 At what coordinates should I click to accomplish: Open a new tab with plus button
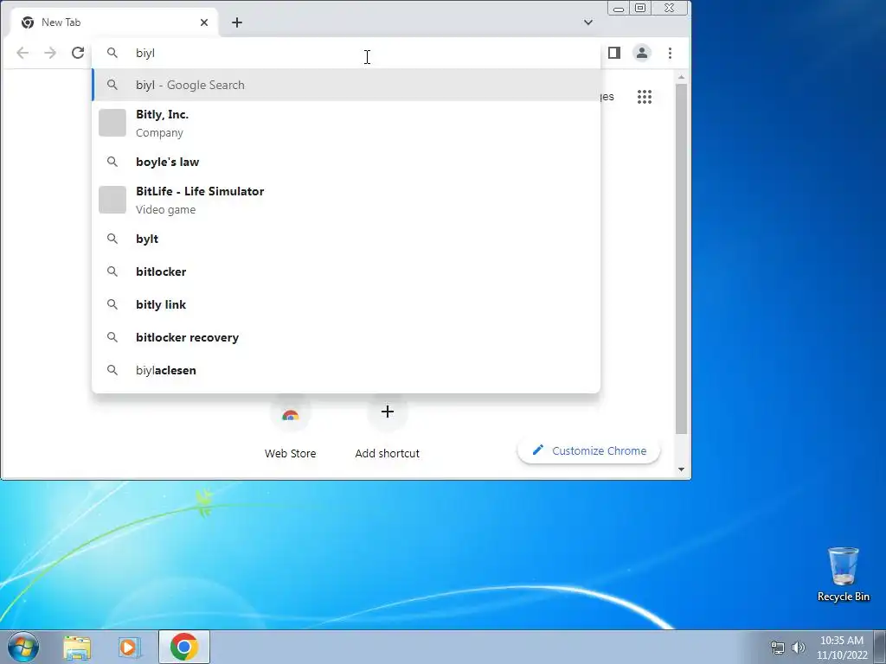click(237, 22)
